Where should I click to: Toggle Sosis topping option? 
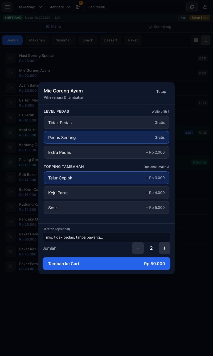106,207
